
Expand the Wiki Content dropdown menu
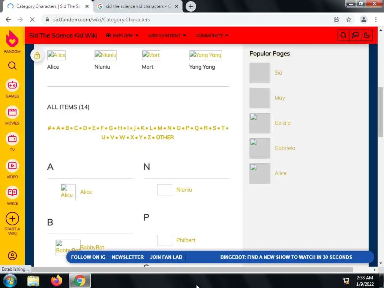click(x=167, y=36)
